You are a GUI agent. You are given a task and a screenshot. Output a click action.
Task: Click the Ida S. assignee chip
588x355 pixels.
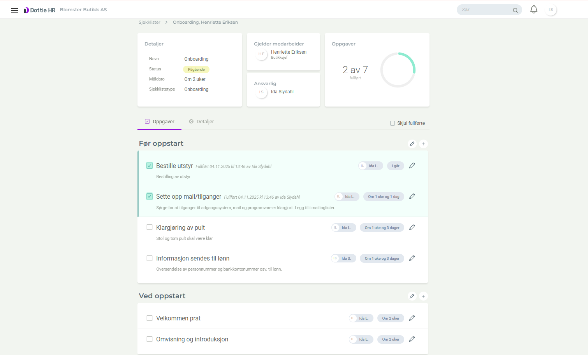click(343, 258)
